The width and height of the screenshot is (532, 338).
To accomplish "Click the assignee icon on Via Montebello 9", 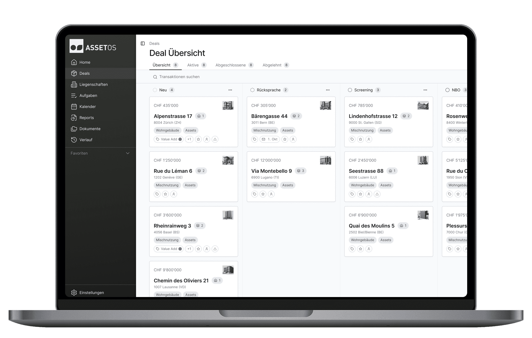I will [271, 194].
